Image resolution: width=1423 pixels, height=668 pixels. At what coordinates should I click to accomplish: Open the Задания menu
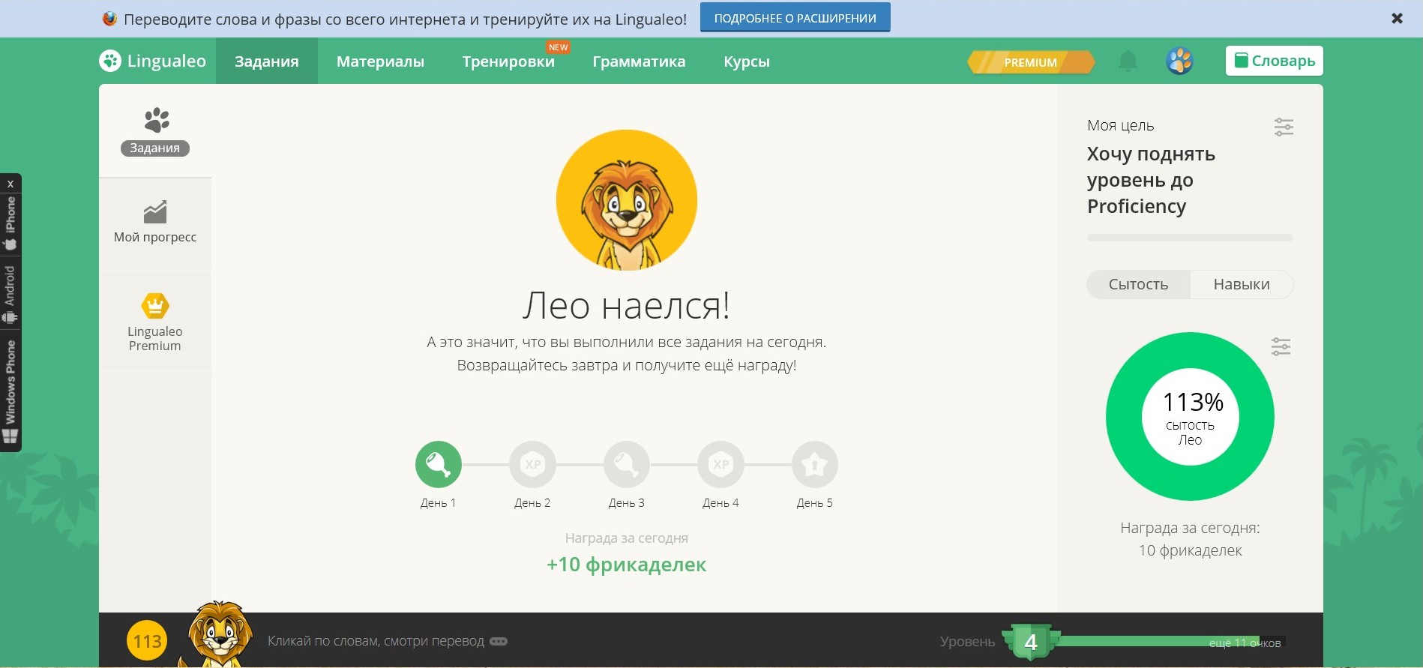[267, 61]
